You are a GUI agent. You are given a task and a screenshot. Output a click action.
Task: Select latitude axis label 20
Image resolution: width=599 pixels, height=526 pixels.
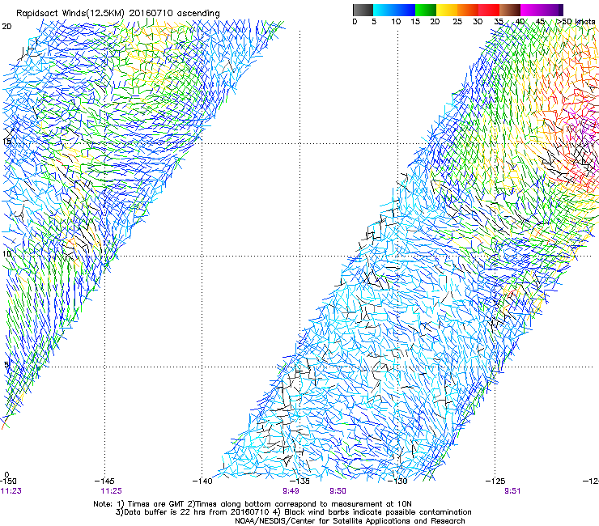coord(6,27)
